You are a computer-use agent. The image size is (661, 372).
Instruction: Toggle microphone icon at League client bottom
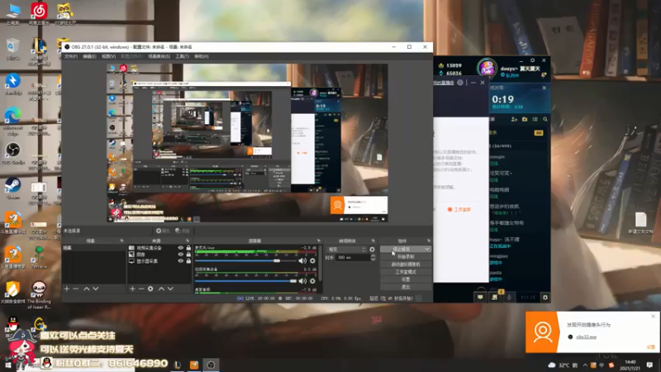(509, 298)
